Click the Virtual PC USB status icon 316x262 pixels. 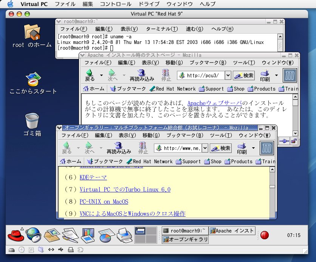60,250
